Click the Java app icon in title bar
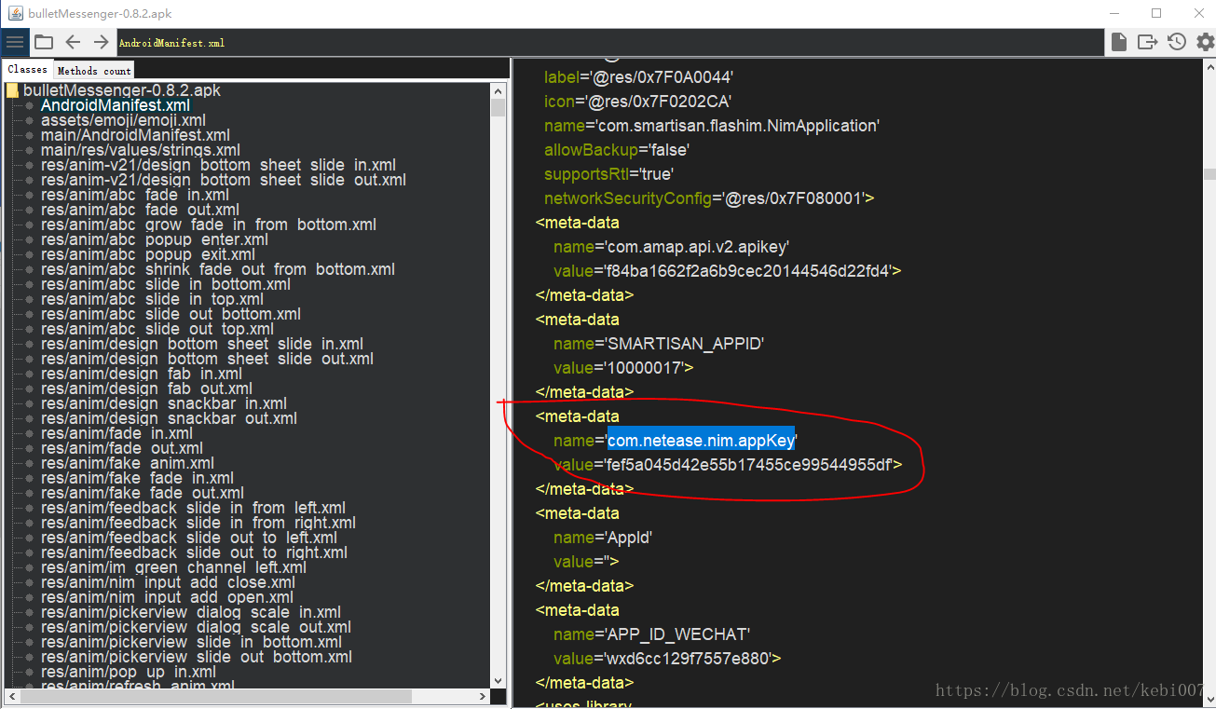The height and width of the screenshot is (709, 1216). [14, 13]
